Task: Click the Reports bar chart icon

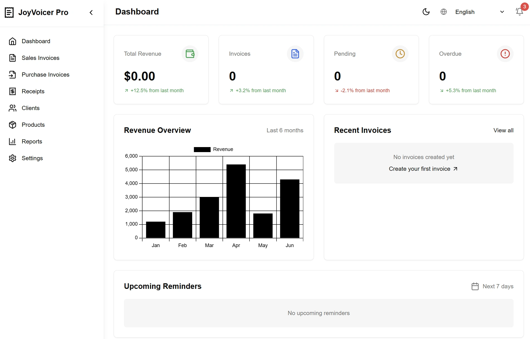Action: (13, 142)
